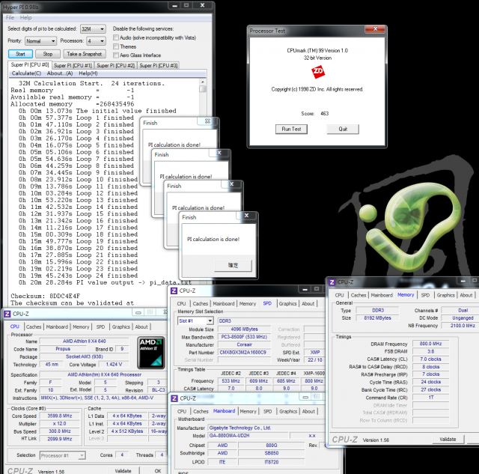Open CPU tab in CPU-Z Memory window
This screenshot has height=474, width=479.
click(x=339, y=295)
